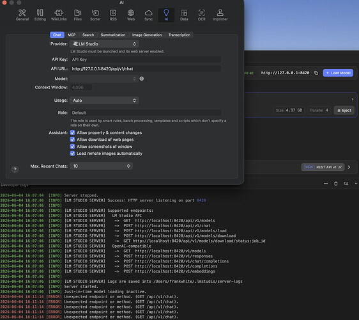Viewport: 359px width, 320px height.
Task: Click the Load Model button
Action: [338, 73]
